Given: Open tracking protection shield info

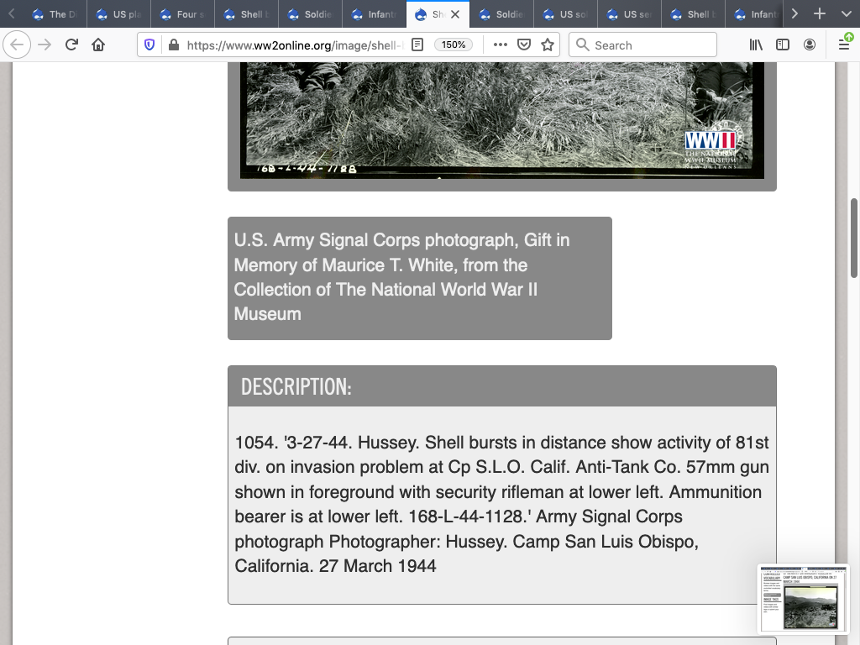Looking at the screenshot, I should tap(149, 45).
